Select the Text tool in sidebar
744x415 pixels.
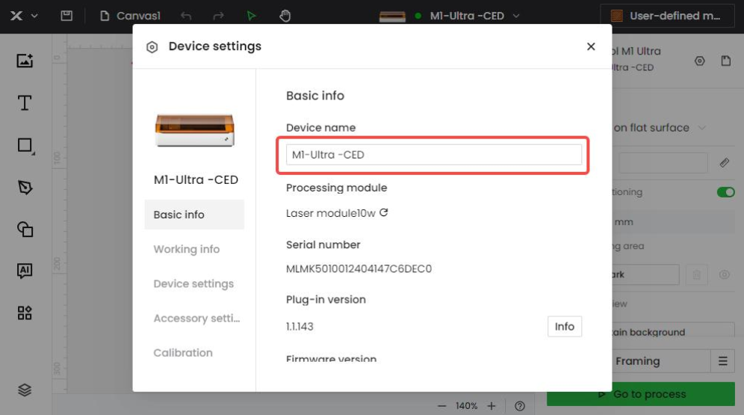coord(25,102)
